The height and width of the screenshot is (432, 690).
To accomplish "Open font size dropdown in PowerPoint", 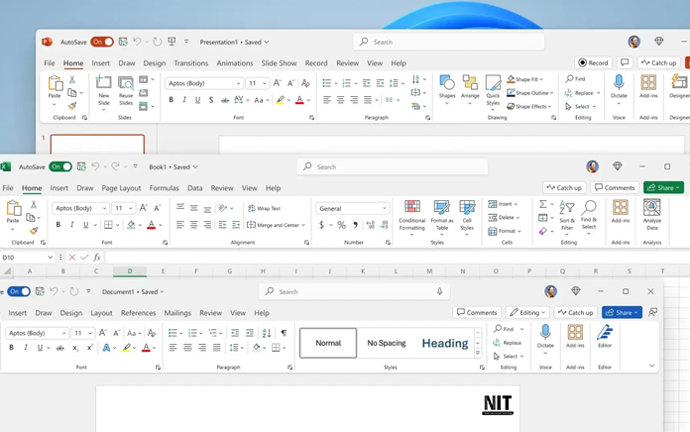I will (x=264, y=83).
